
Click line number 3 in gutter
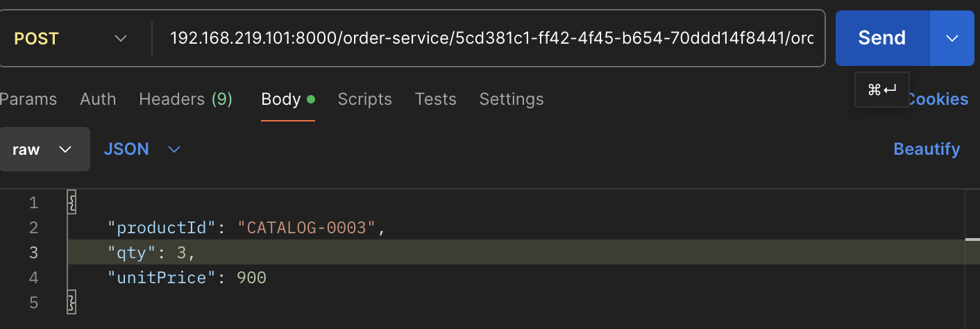coord(33,253)
